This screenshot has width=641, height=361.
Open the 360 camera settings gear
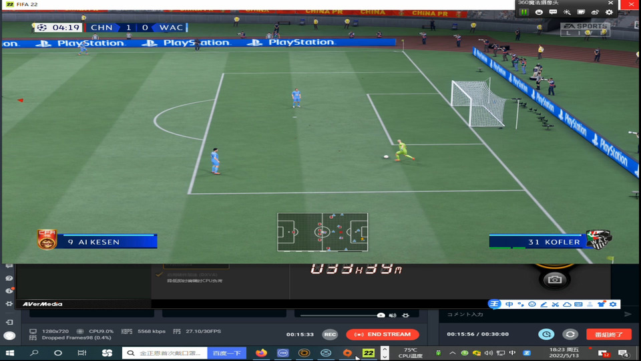point(609,12)
